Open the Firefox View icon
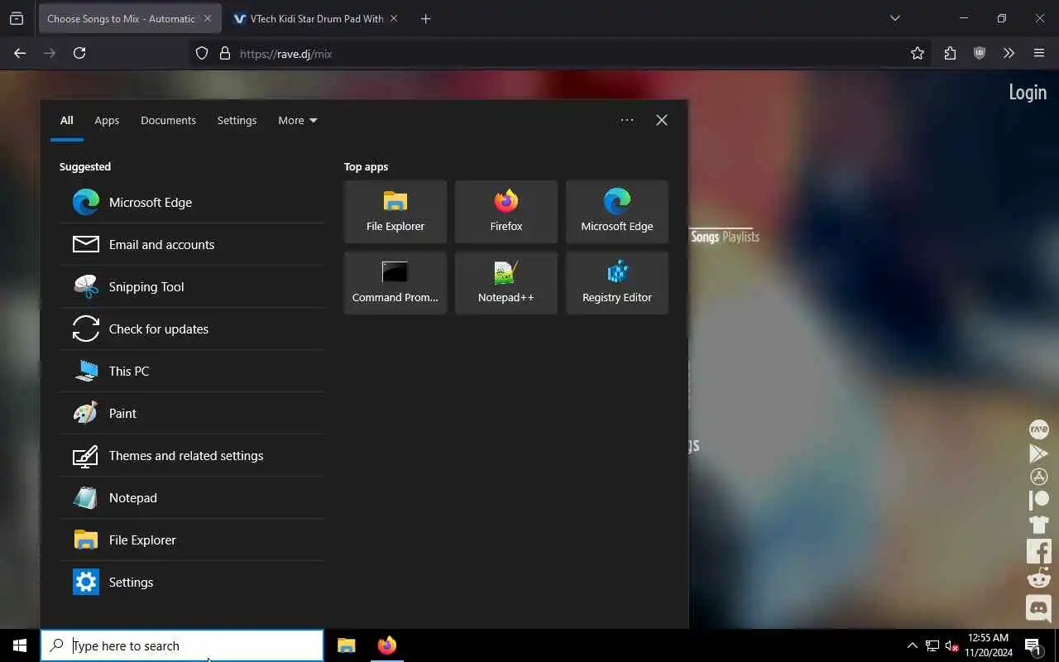1059x662 pixels. tap(17, 18)
